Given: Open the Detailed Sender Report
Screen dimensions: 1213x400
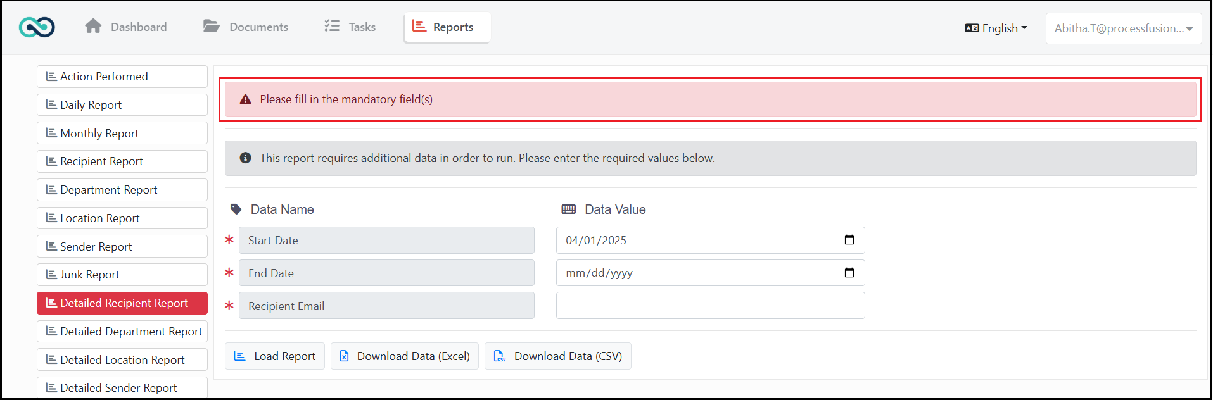Looking at the screenshot, I should pyautogui.click(x=122, y=387).
